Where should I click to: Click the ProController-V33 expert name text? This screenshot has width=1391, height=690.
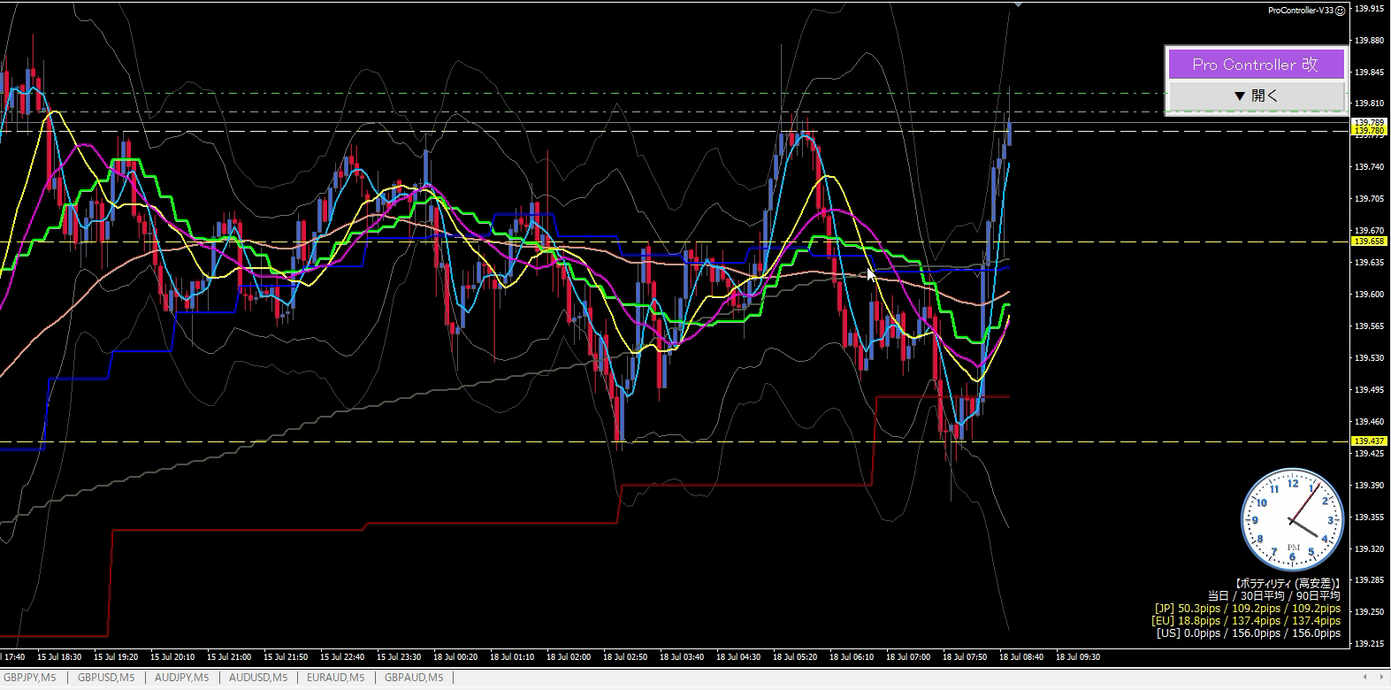click(x=1301, y=11)
